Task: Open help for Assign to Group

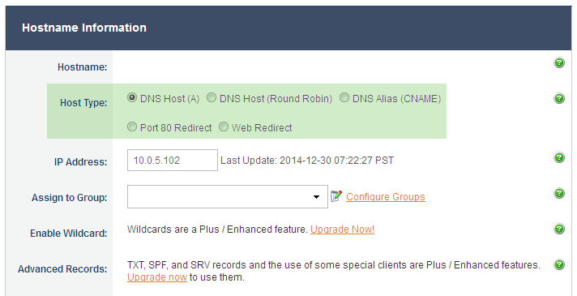Action: (559, 193)
